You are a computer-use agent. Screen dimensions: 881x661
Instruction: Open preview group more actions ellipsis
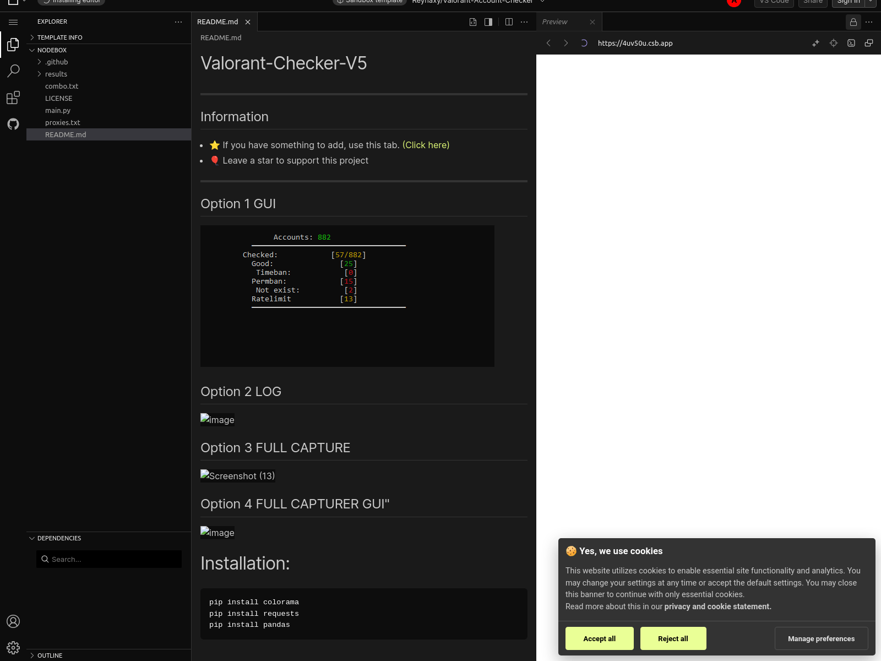click(869, 22)
